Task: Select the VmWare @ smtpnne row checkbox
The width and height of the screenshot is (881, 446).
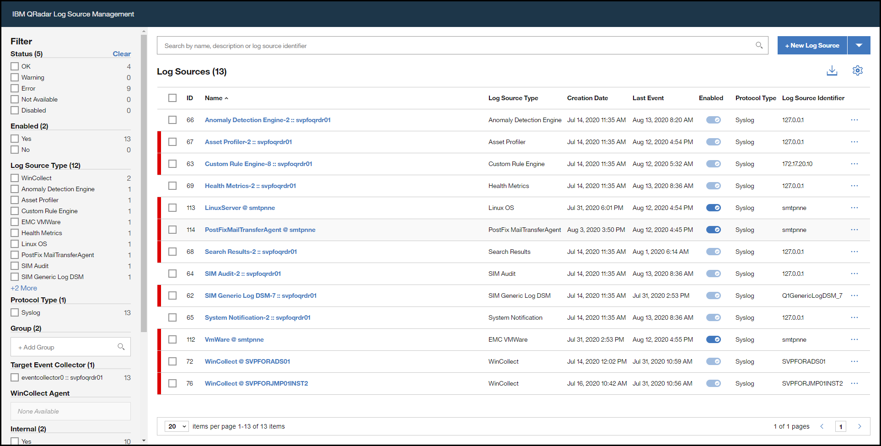Action: (x=172, y=339)
